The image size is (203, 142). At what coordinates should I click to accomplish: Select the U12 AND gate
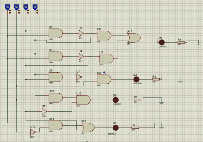(83, 100)
